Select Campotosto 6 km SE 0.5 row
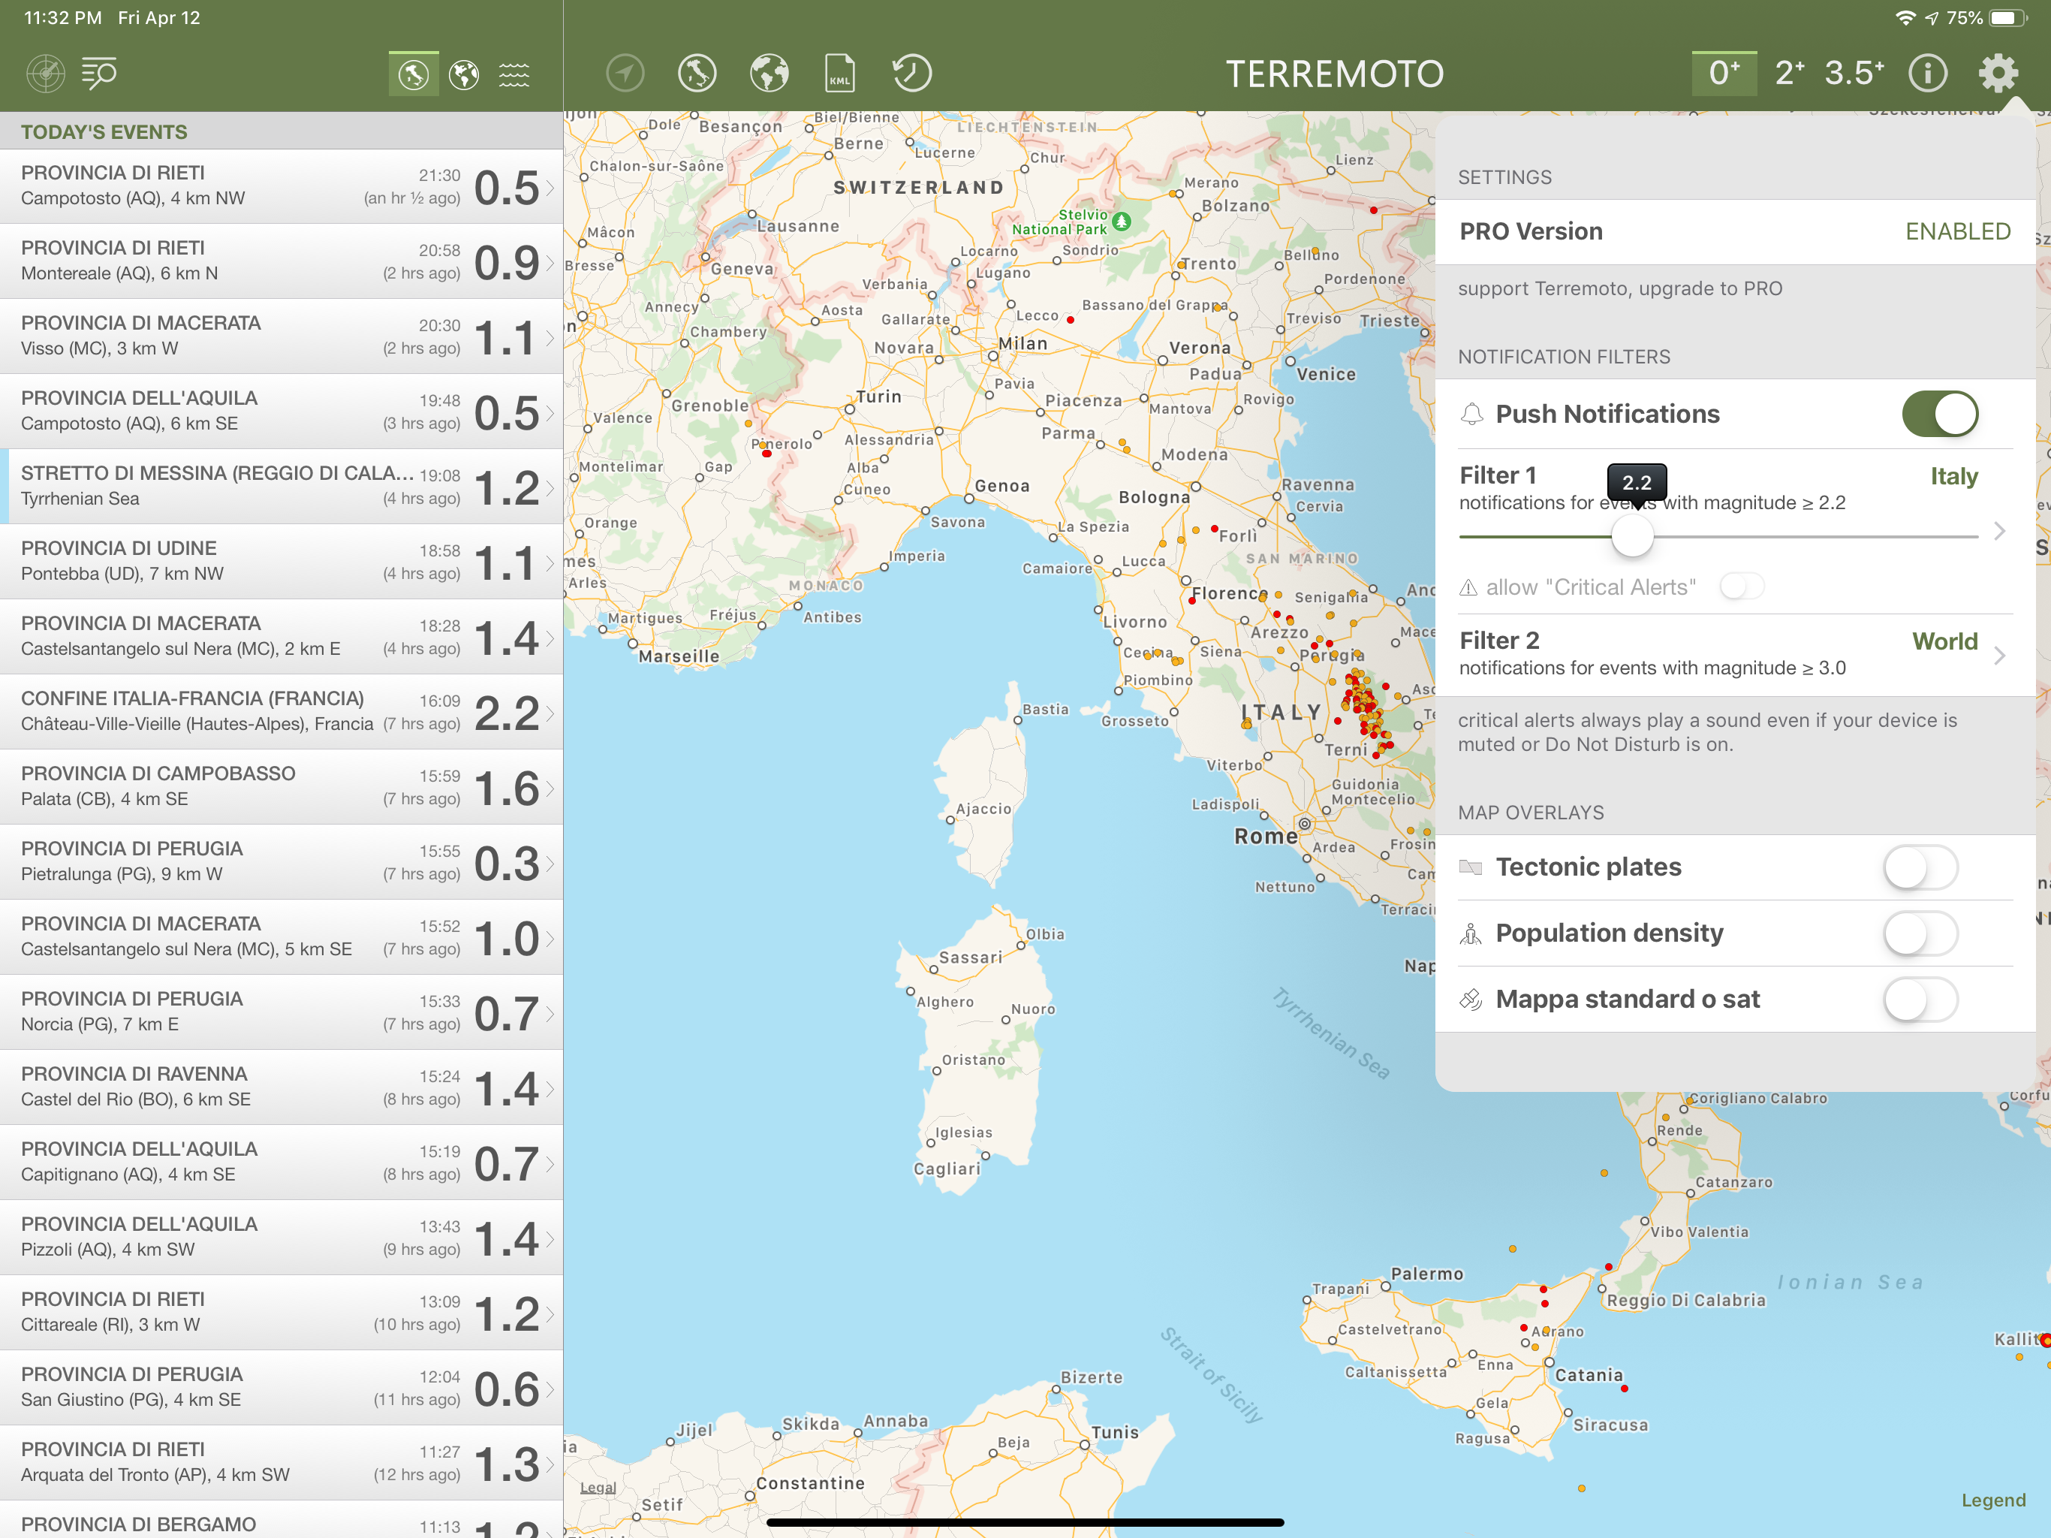This screenshot has height=1538, width=2051. click(x=281, y=412)
